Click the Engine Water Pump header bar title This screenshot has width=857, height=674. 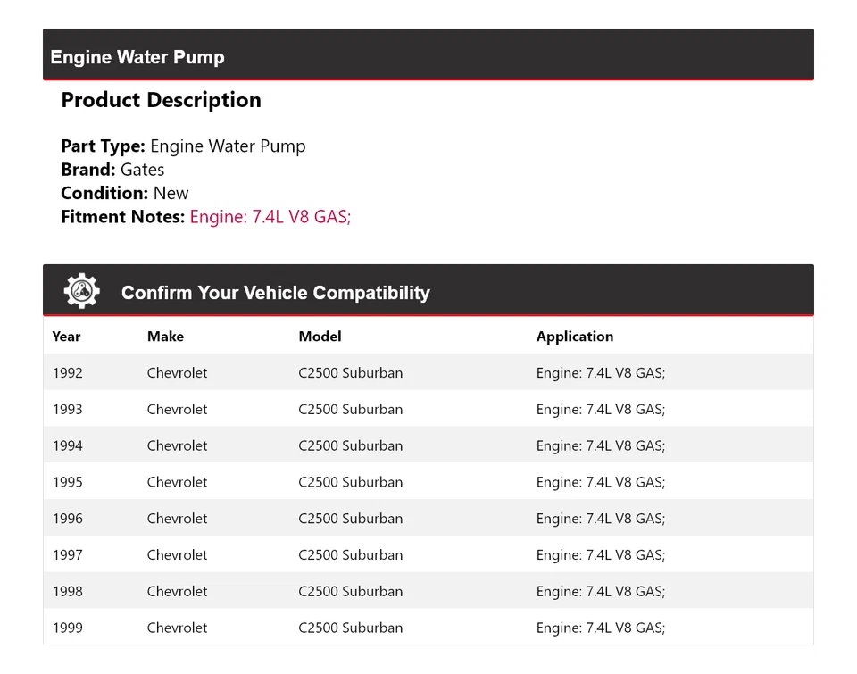[x=137, y=57]
